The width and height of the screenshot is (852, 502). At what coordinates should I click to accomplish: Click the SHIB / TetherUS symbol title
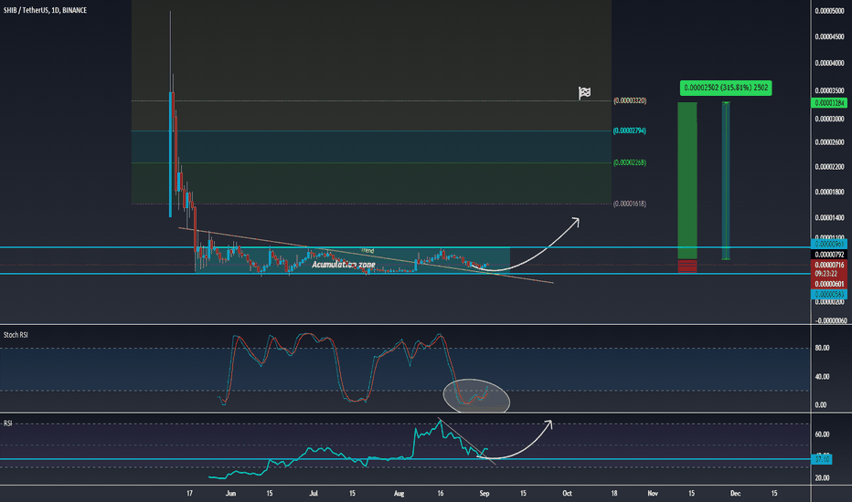pos(45,10)
